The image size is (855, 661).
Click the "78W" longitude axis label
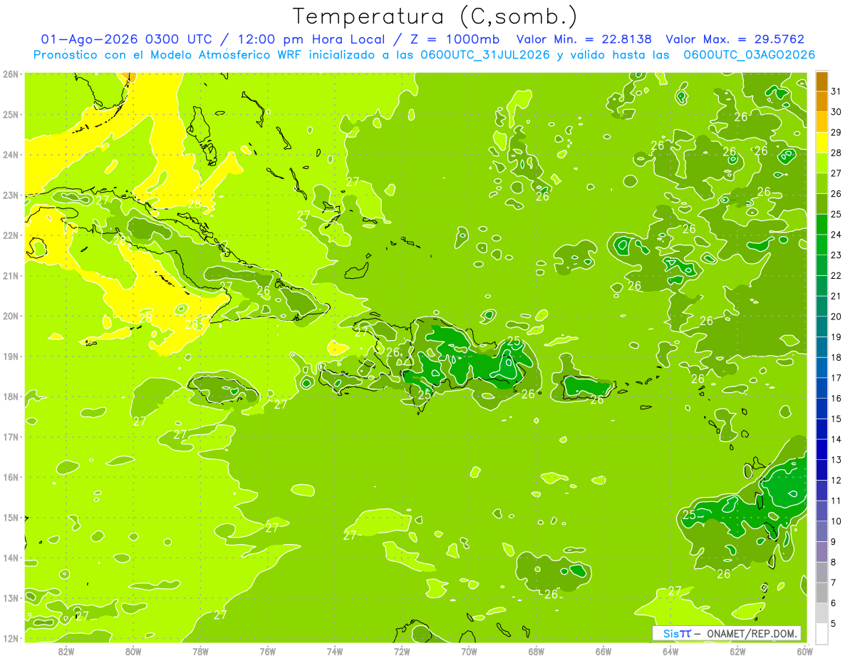point(200,652)
